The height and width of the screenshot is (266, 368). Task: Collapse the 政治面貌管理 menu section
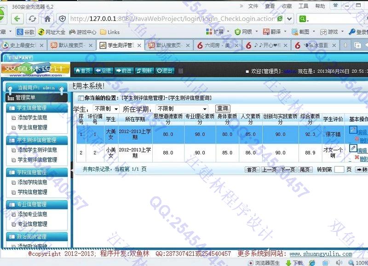[37, 236]
